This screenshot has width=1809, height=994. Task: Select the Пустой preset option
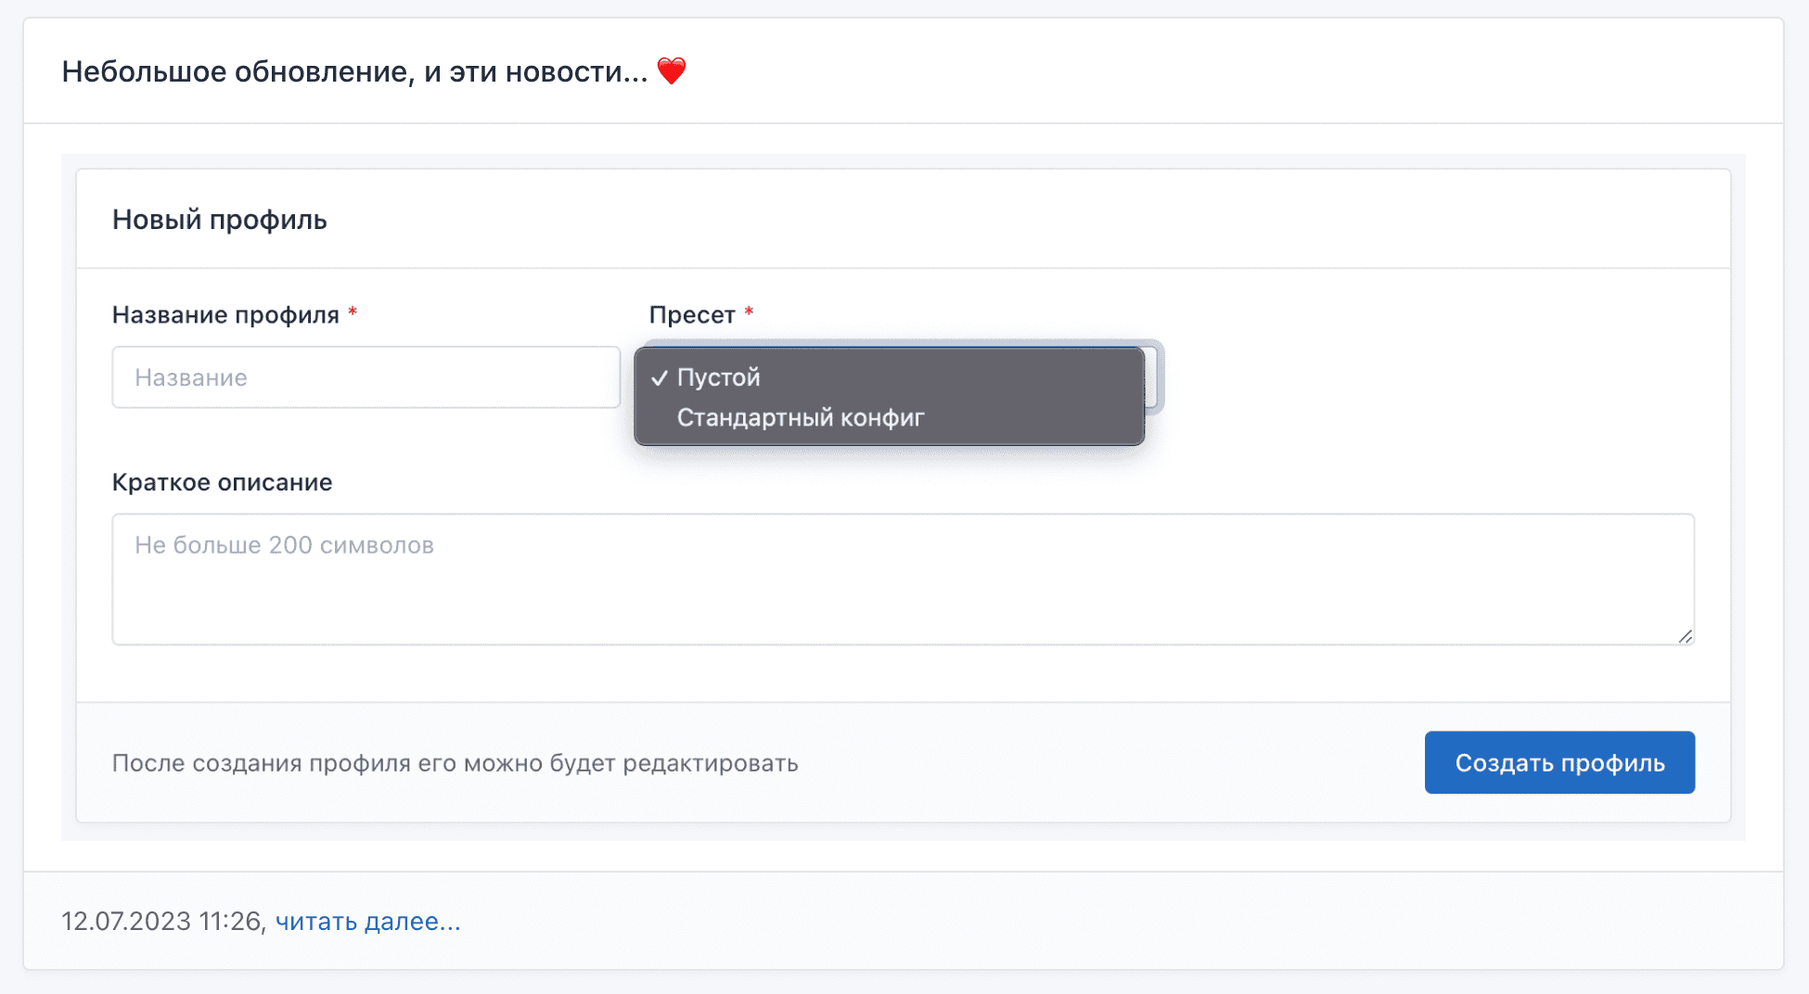pyautogui.click(x=718, y=377)
